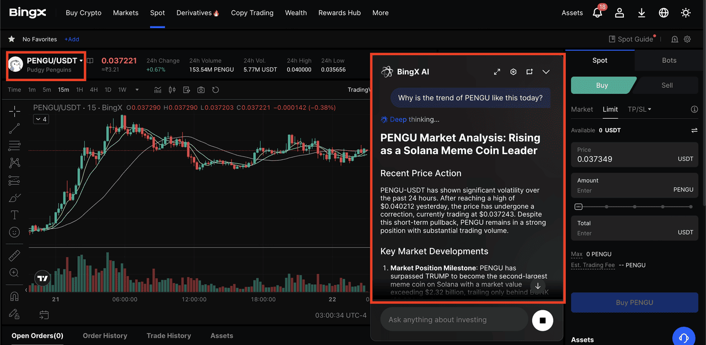Viewport: 706px width, 345px height.
Task: Click the customer support headset button
Action: point(684,338)
